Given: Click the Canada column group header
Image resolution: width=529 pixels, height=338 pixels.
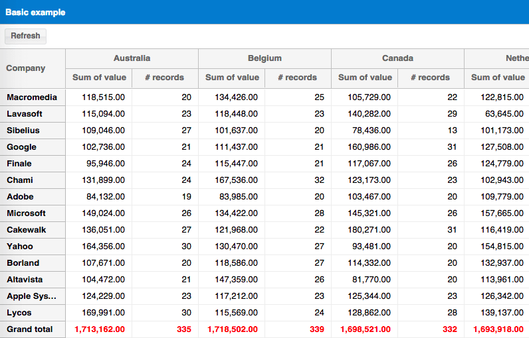Looking at the screenshot, I should [398, 58].
